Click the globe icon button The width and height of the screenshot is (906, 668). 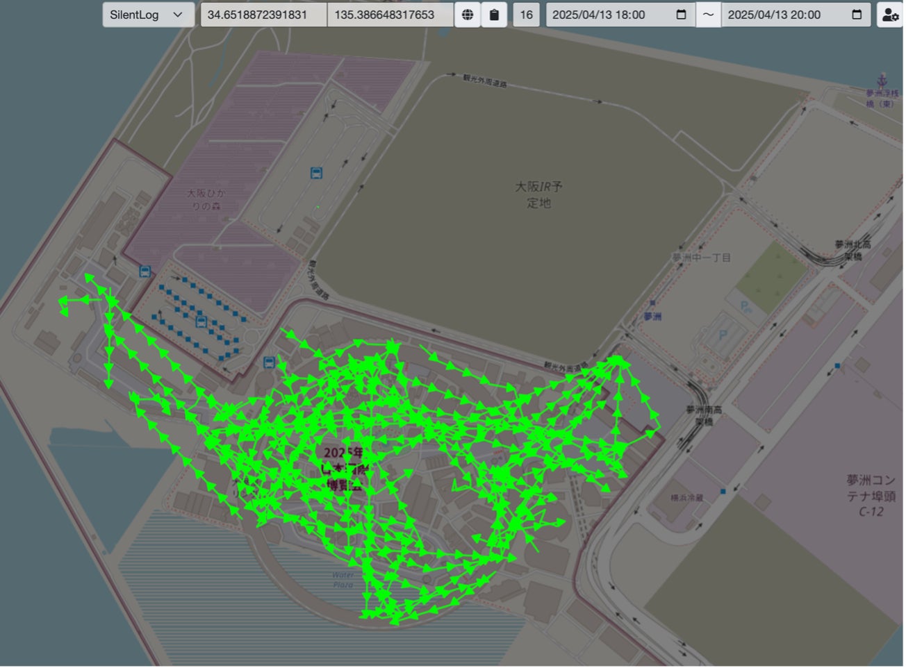468,15
